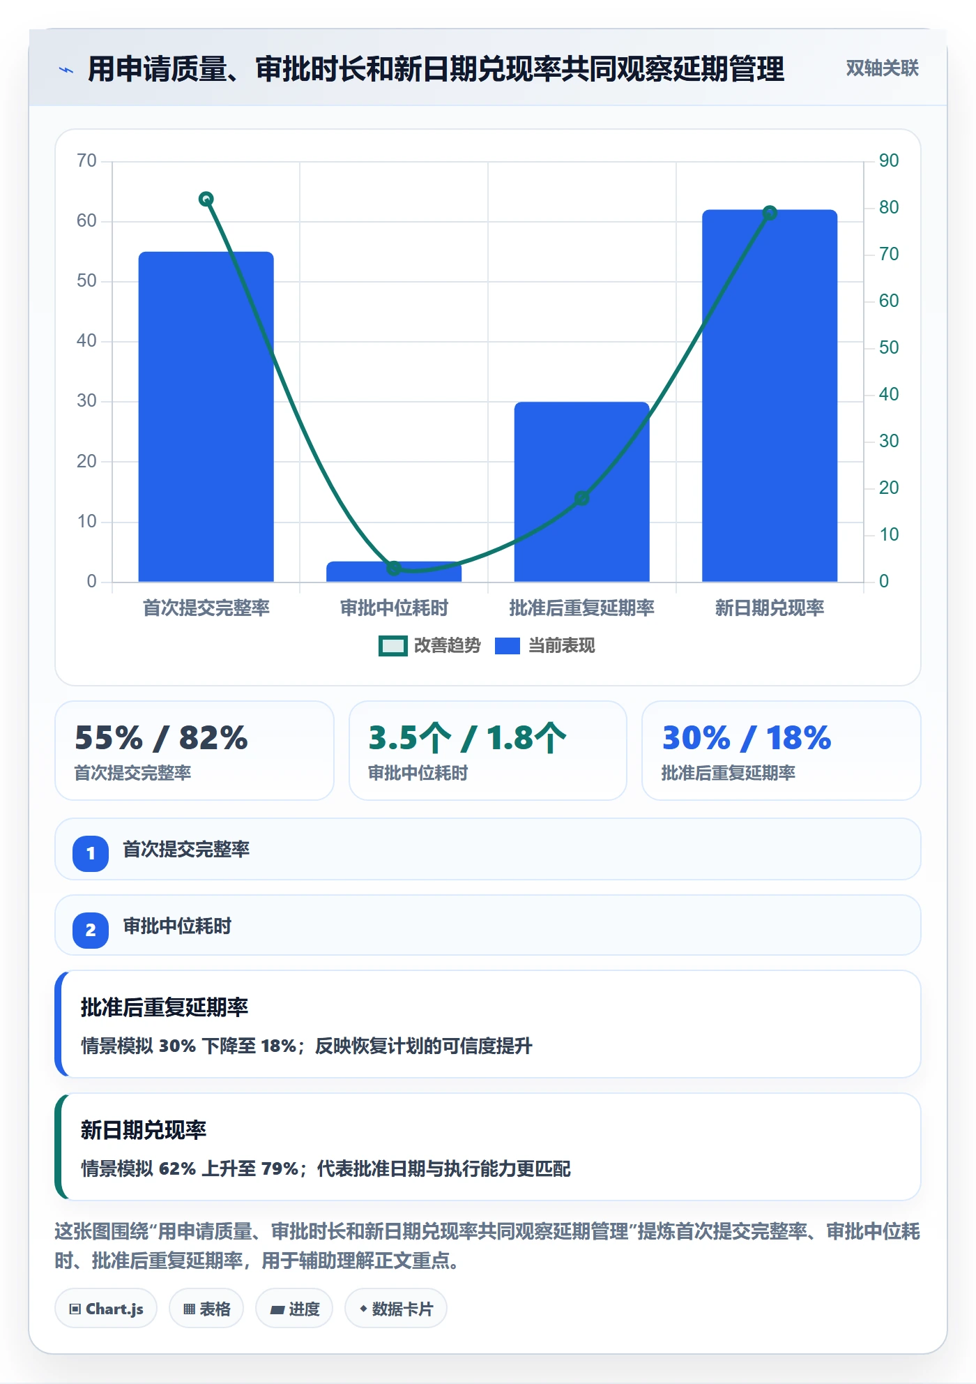This screenshot has height=1384, width=976.
Task: Click the summary paragraph starting 这张图围绕
Action: (487, 1246)
